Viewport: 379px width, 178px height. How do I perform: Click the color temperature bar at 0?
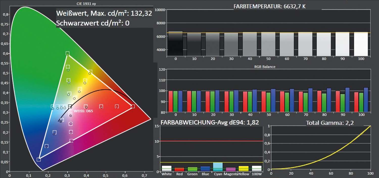(x=175, y=44)
